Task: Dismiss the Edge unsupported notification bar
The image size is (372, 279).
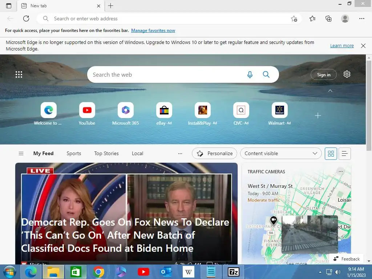Action: 363,45
